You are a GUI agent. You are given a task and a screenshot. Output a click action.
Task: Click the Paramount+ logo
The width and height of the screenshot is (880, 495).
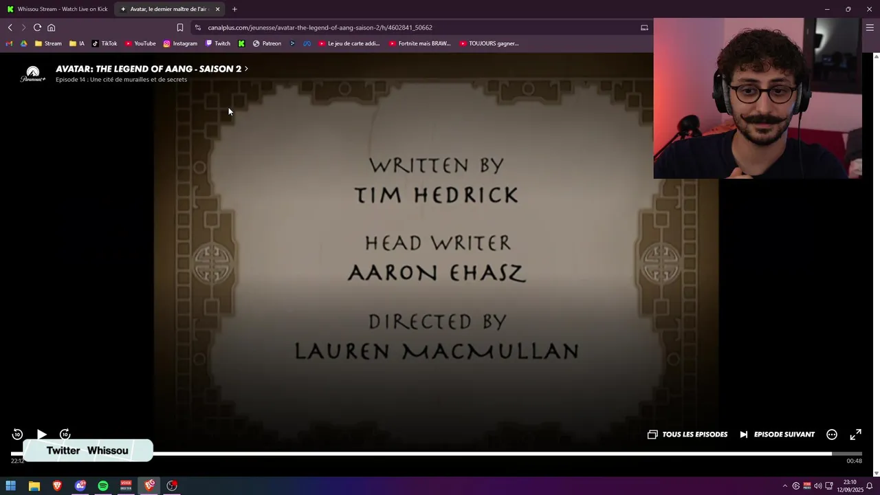(33, 74)
